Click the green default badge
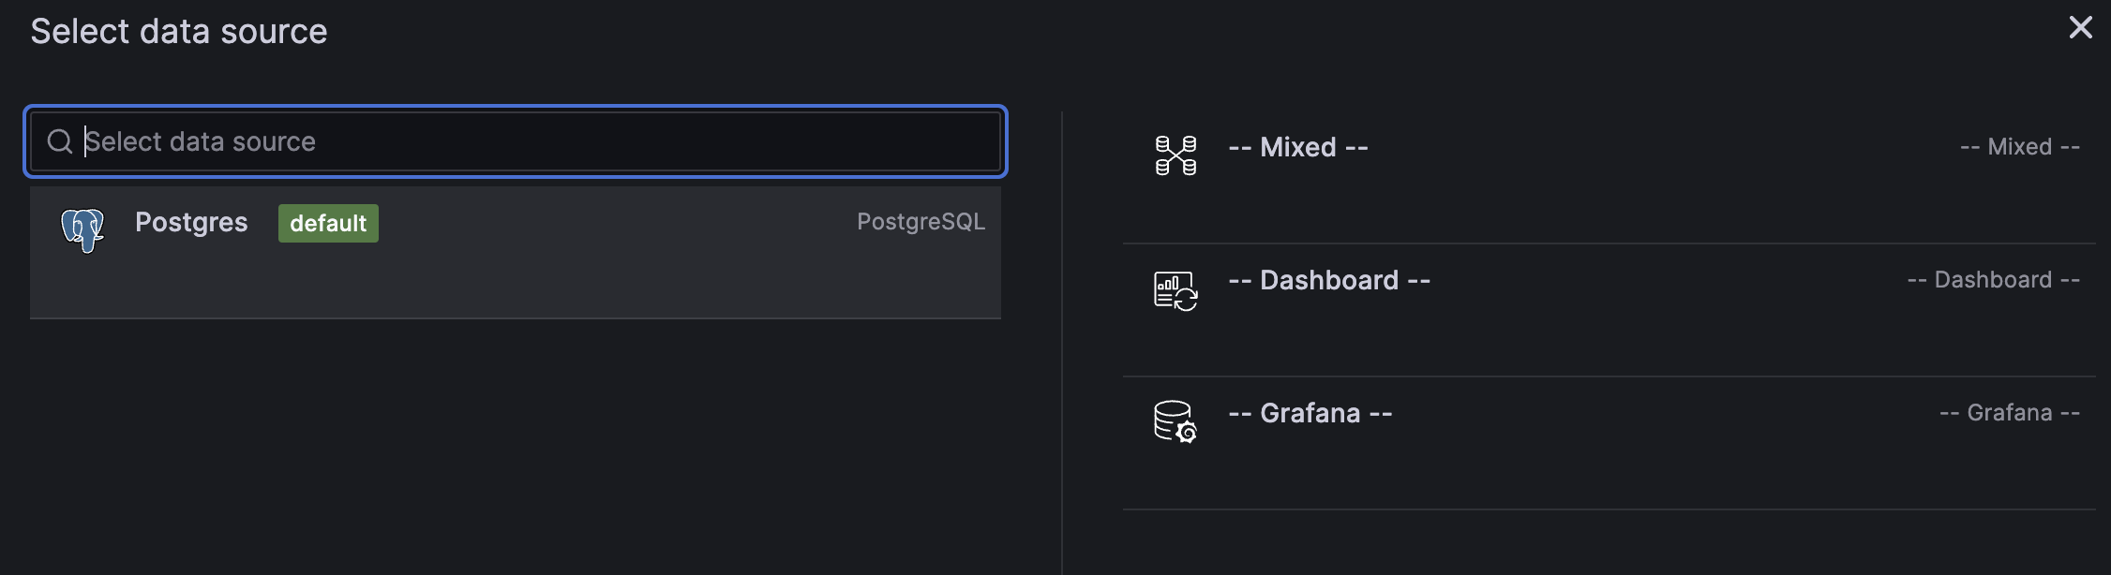2111x575 pixels. coord(328,224)
